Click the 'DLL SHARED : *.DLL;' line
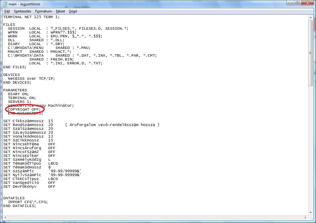 pos(36,40)
